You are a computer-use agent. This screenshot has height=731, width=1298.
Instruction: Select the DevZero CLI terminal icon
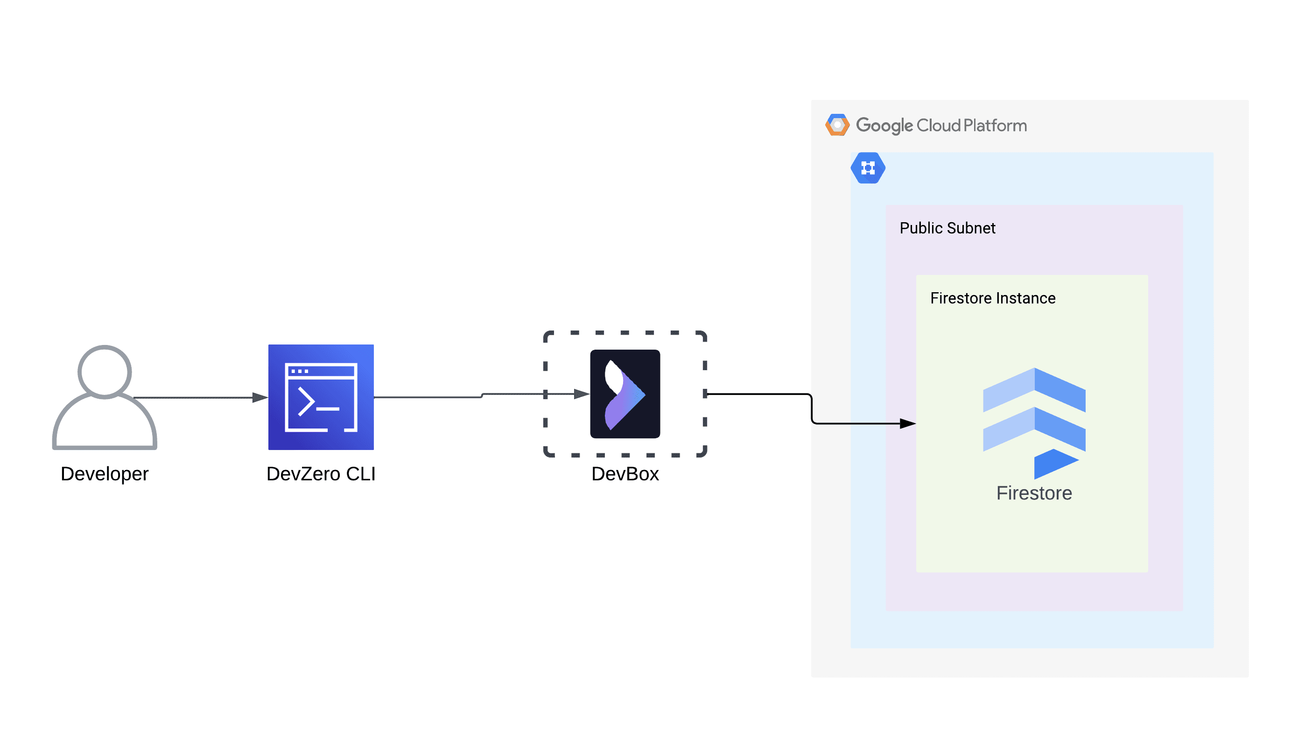click(321, 397)
